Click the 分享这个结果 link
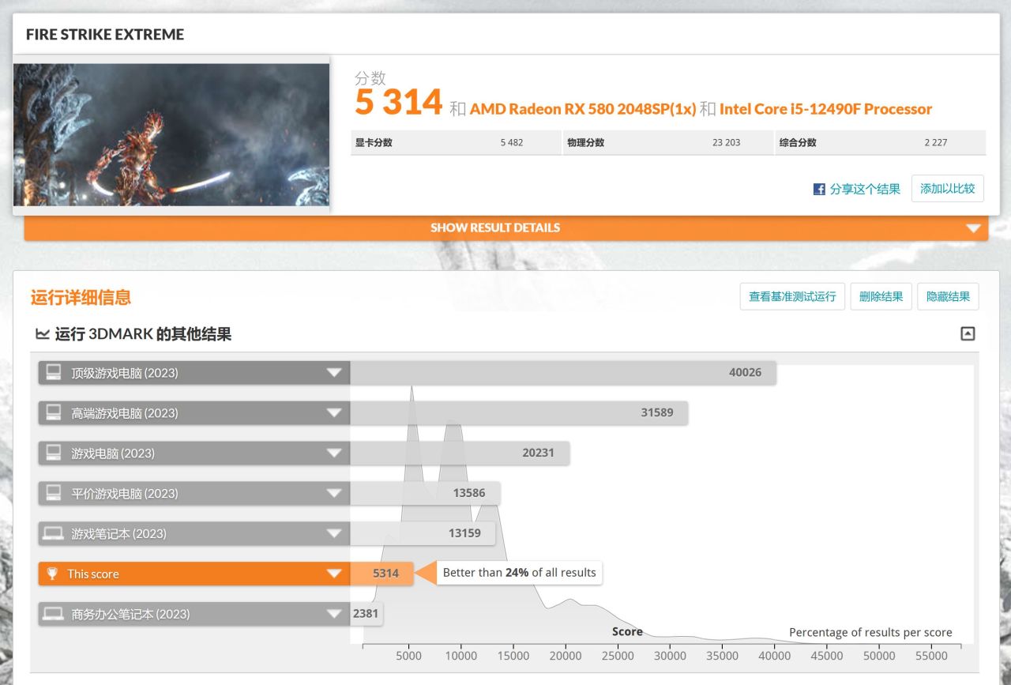The image size is (1011, 685). 865,189
